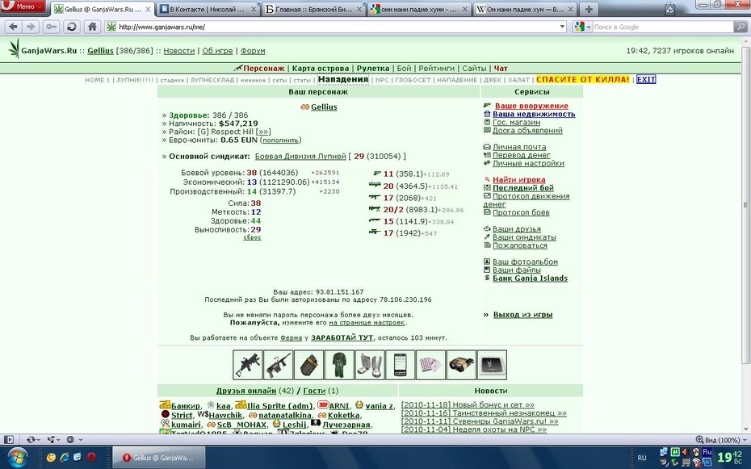The height and width of the screenshot is (469, 751).
Task: Switch to the В Контакте tab
Action: pyautogui.click(x=208, y=9)
